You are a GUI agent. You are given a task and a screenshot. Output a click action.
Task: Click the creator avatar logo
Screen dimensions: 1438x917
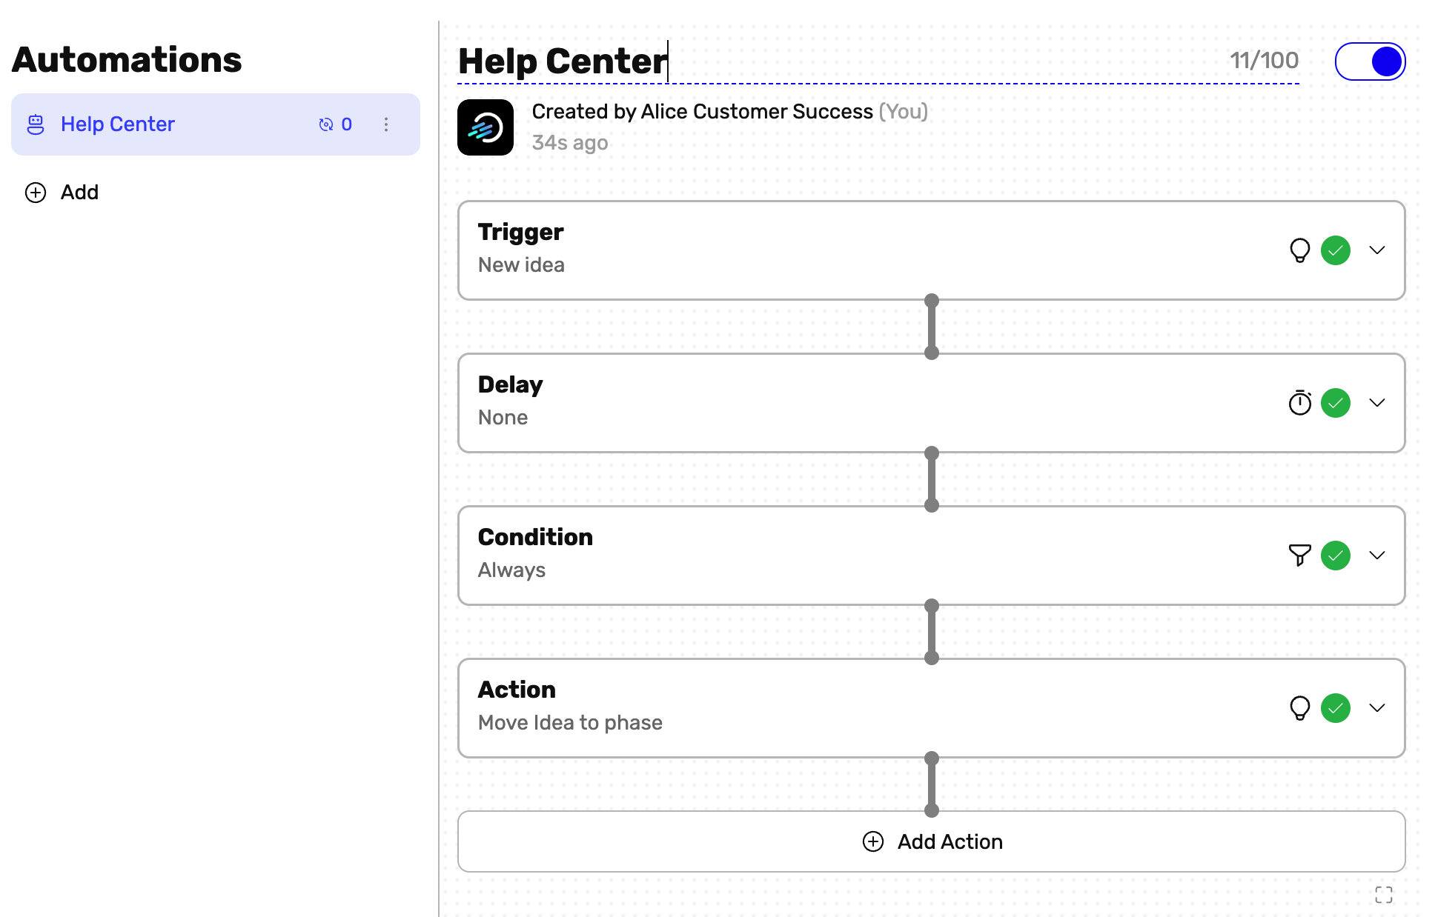[x=486, y=127]
